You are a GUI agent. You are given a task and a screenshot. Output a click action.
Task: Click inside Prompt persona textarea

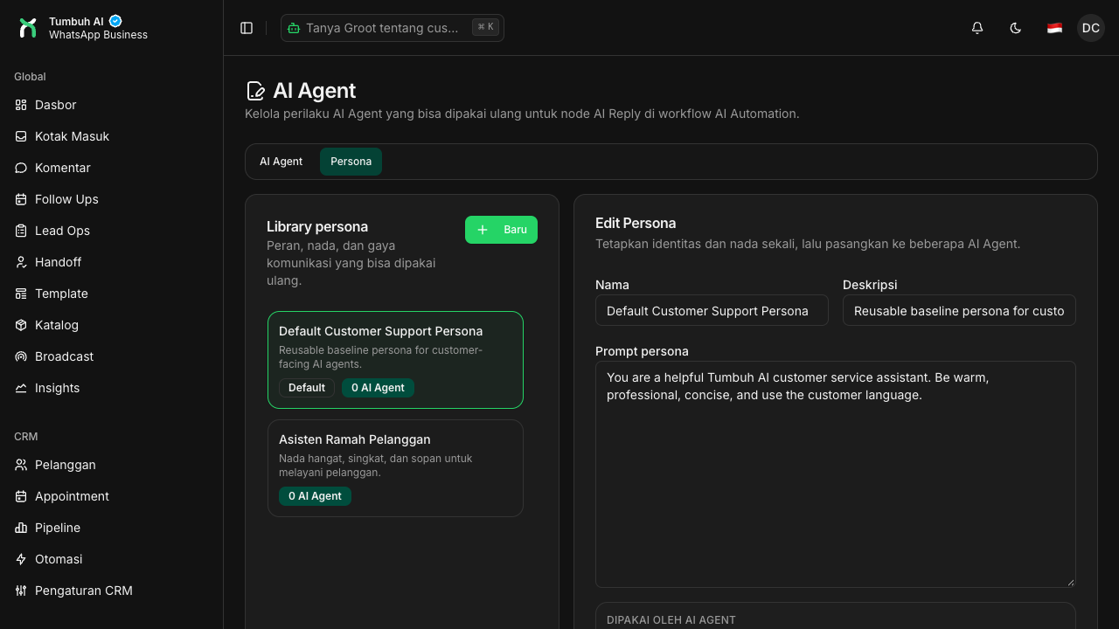836,474
